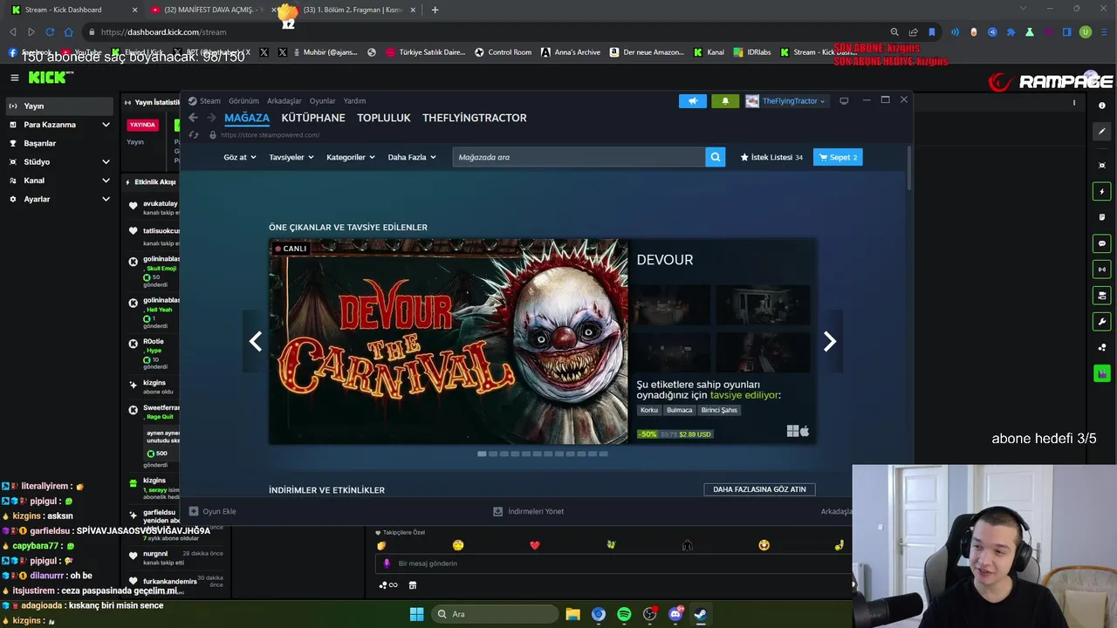Open Kick dashboard hamburger menu
Viewport: 1117px width, 628px height.
click(x=14, y=78)
